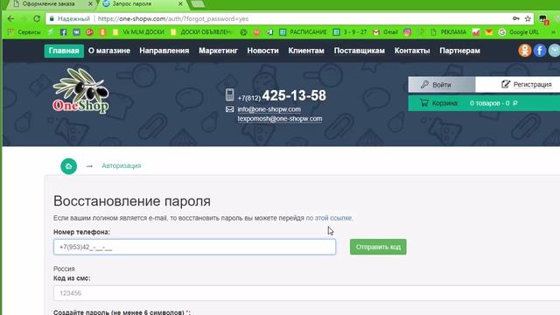This screenshot has height=315, width=560.
Task: Open Контакты menu item
Action: 412,51
